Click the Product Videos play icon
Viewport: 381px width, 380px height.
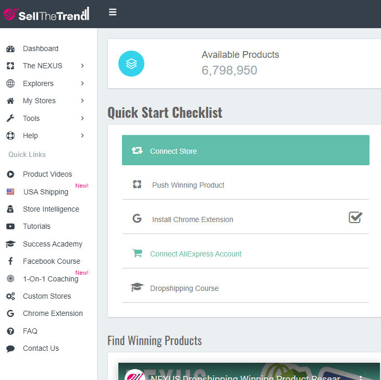(x=10, y=174)
